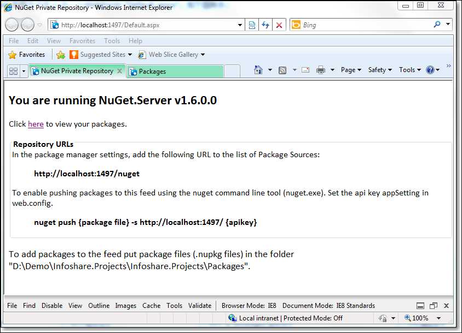This screenshot has height=333, width=462.
Task: Open developer tools Tools menu
Action: pyautogui.click(x=174, y=306)
